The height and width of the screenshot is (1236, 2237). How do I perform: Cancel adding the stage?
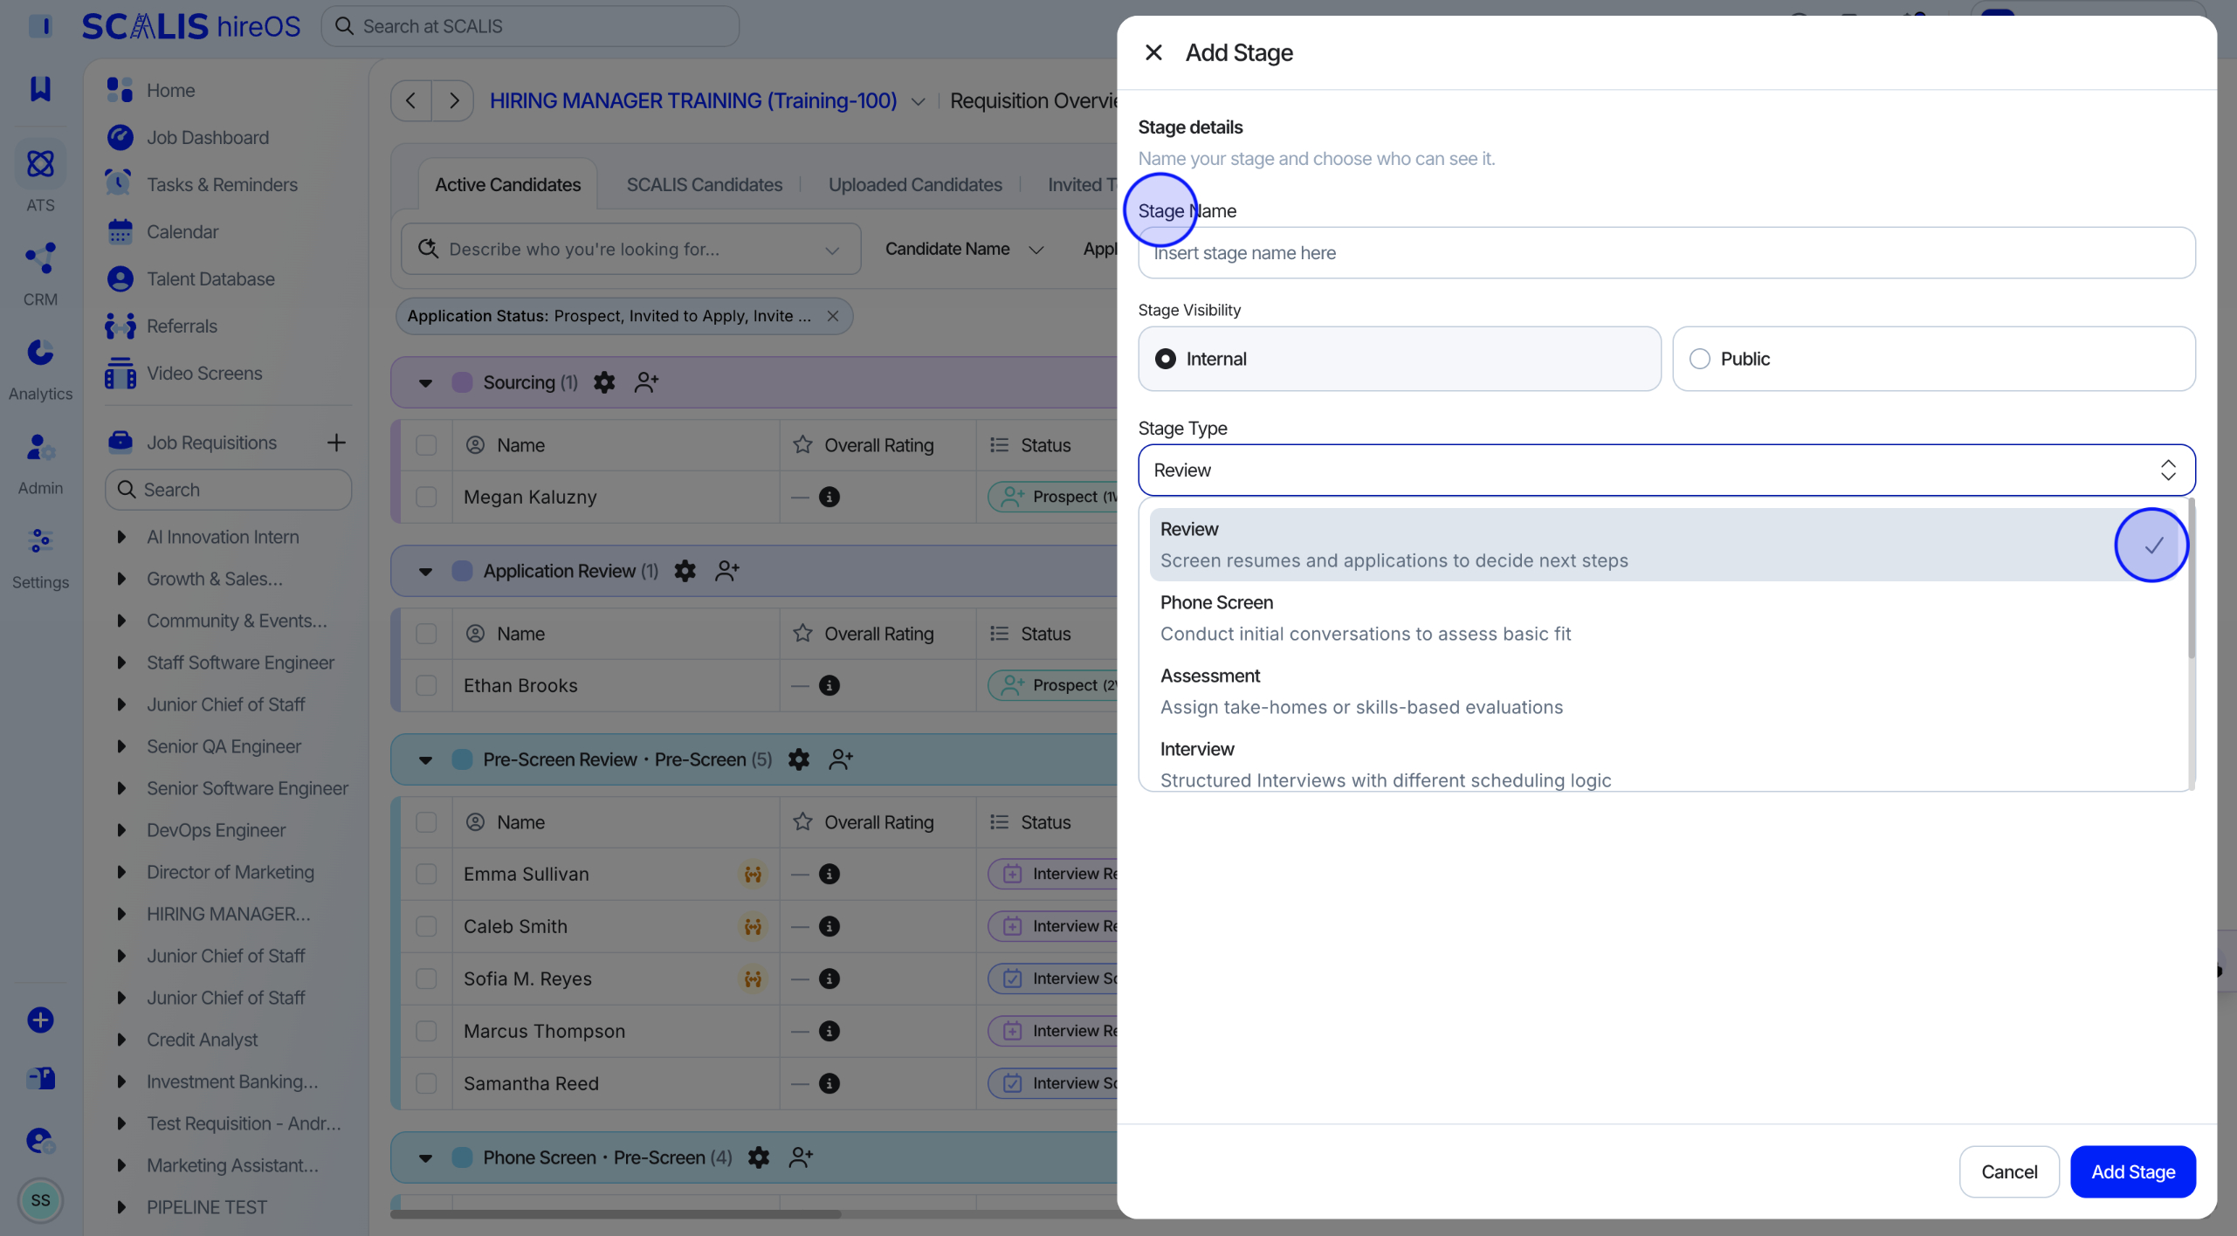click(2009, 1171)
